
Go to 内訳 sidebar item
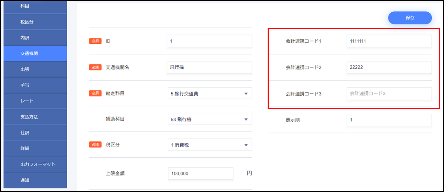point(35,38)
